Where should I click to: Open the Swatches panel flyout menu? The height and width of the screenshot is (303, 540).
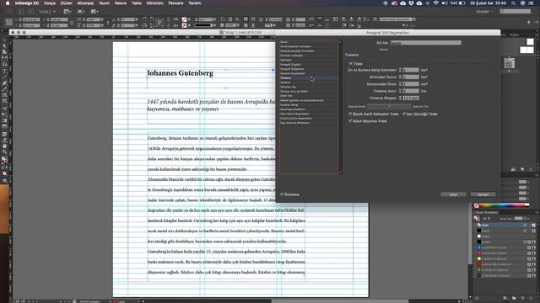(x=537, y=213)
